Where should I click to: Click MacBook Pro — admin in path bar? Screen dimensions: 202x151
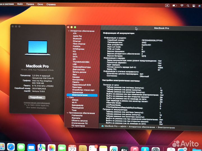(x=115, y=126)
